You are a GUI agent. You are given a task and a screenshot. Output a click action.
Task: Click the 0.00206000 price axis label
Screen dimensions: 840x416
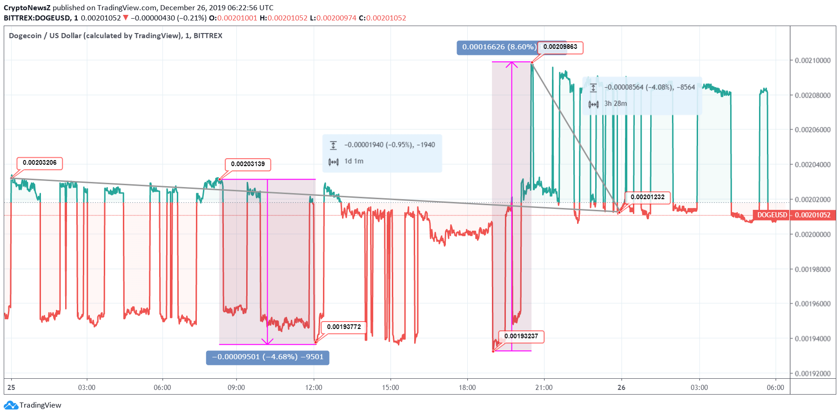coord(813,130)
